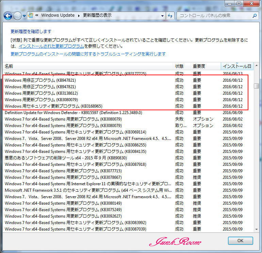Select the .NET Framework 3.5.1 security update row

click(x=128, y=190)
